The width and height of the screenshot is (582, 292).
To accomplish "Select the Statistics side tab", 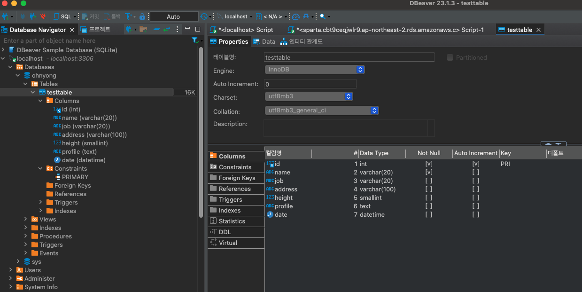I will 236,221.
